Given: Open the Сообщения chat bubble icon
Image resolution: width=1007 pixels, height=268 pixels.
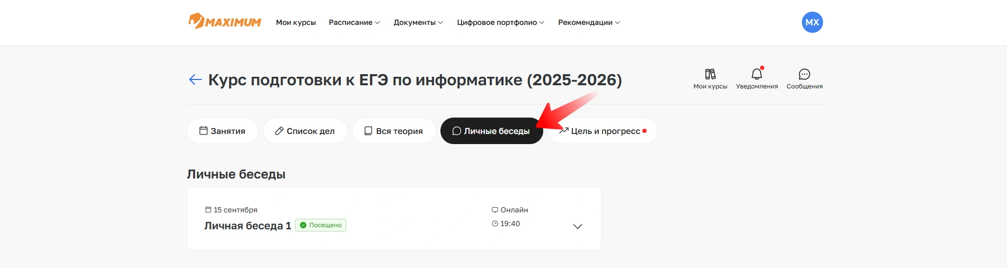Looking at the screenshot, I should click(x=805, y=74).
